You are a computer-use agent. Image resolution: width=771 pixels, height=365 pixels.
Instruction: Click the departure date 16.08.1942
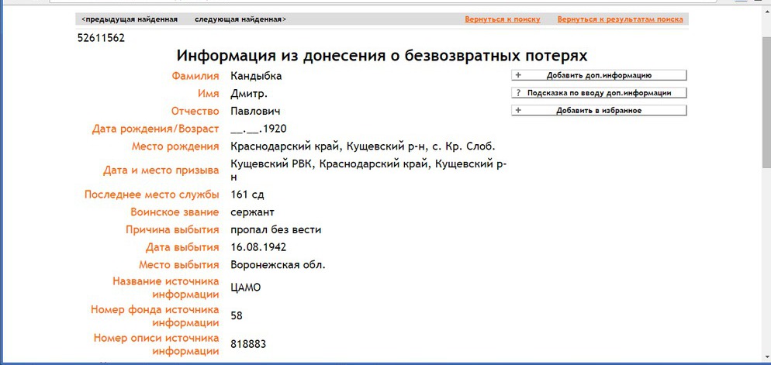(x=258, y=247)
